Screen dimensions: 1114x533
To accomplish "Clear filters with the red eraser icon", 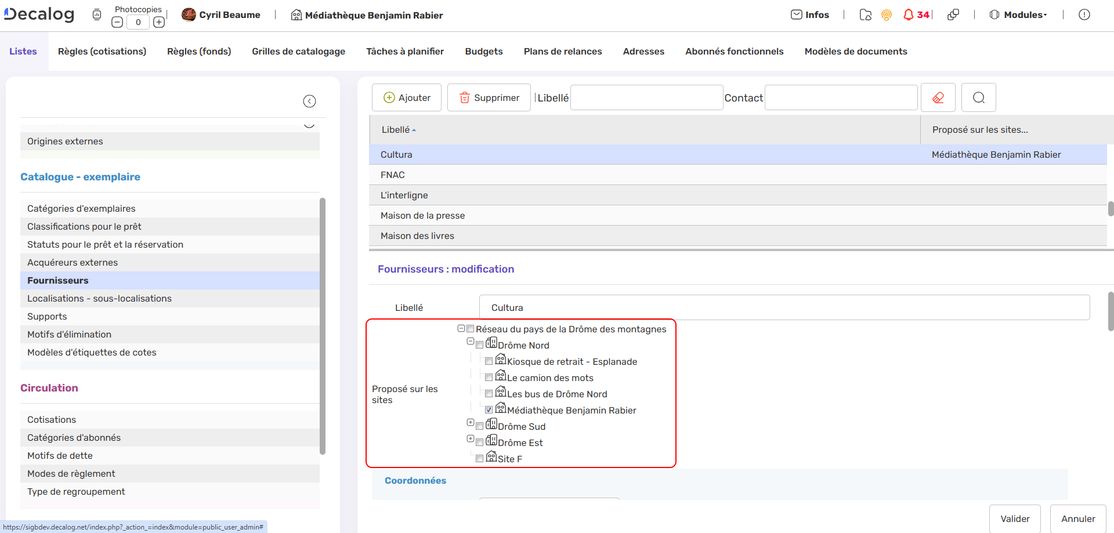I will tap(938, 97).
